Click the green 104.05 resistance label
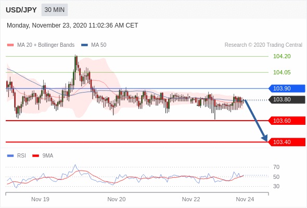 click(282, 72)
